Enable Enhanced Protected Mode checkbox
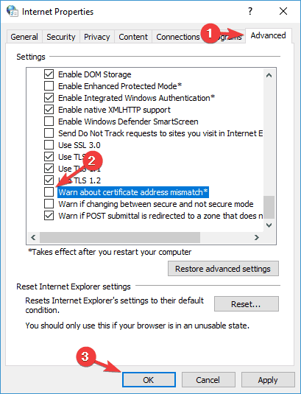This screenshot has height=394, width=301. [x=49, y=86]
